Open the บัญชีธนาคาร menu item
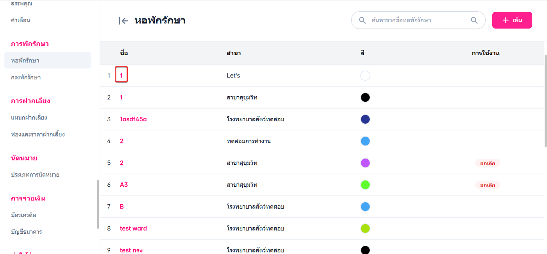Image resolution: width=547 pixels, height=254 pixels. click(26, 232)
